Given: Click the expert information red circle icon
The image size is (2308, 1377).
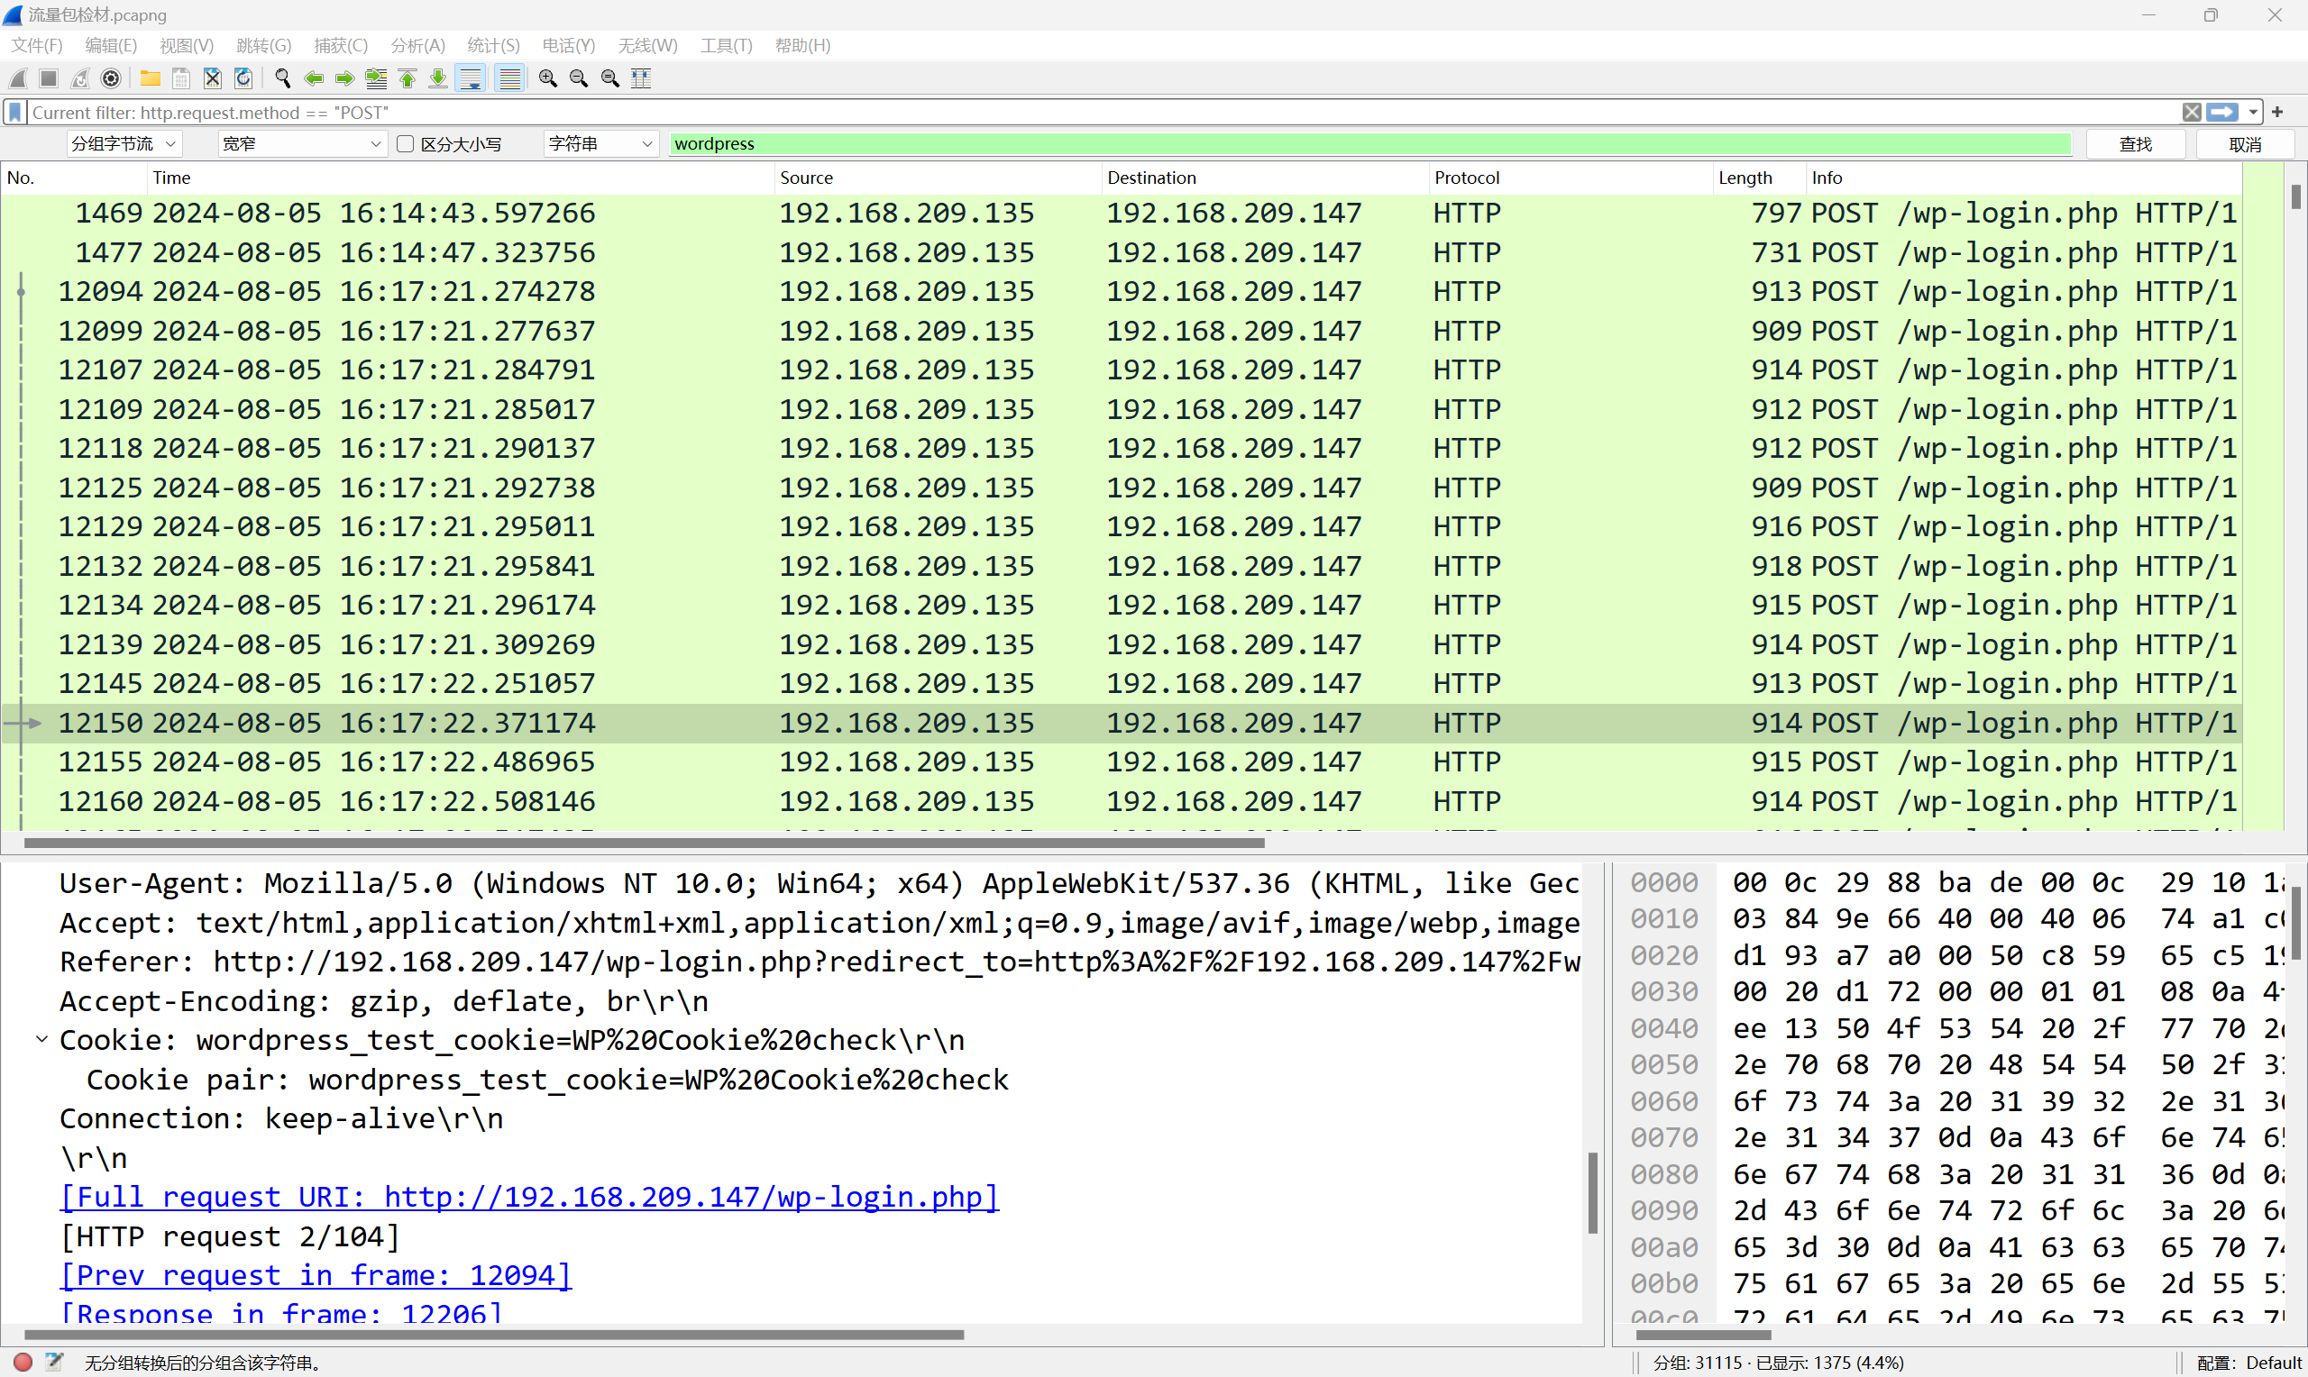Looking at the screenshot, I should [x=23, y=1363].
